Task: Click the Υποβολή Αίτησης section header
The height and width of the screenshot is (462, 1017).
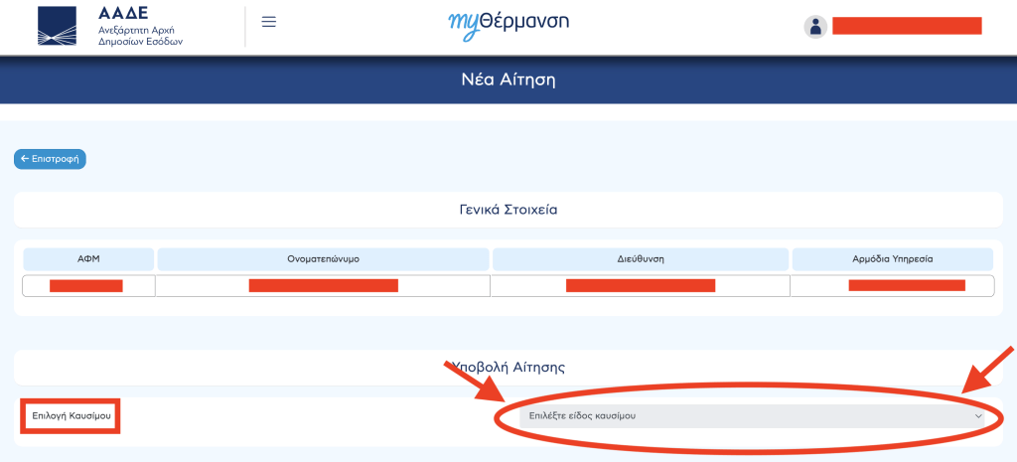Action: coord(508,367)
